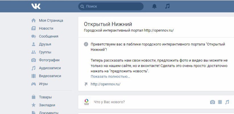Click the VK logo in header
Screen dimensions: 234x114
click(x=36, y=6)
